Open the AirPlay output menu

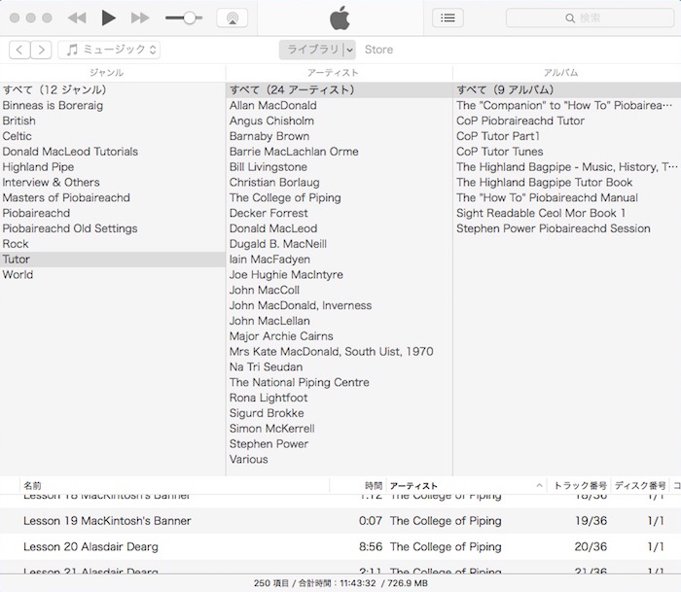pyautogui.click(x=232, y=17)
